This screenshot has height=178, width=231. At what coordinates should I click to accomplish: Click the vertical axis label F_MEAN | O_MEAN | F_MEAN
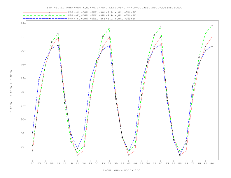pos(11,91)
